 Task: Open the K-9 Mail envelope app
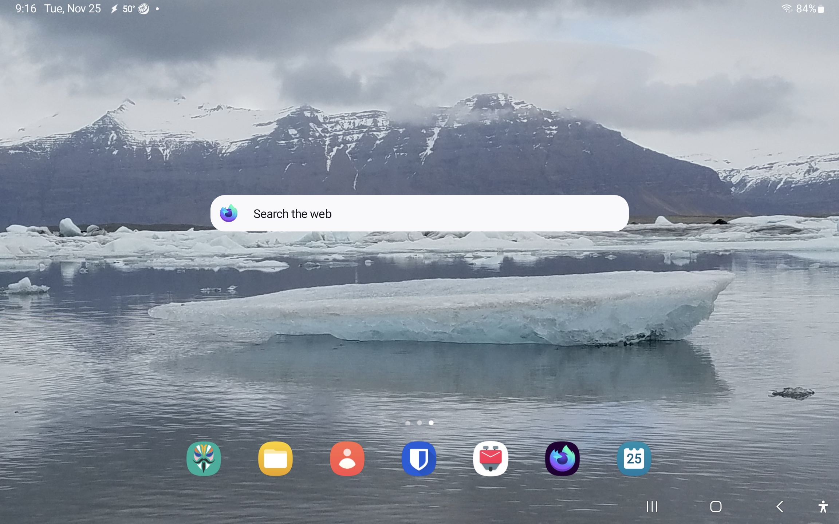click(x=491, y=458)
